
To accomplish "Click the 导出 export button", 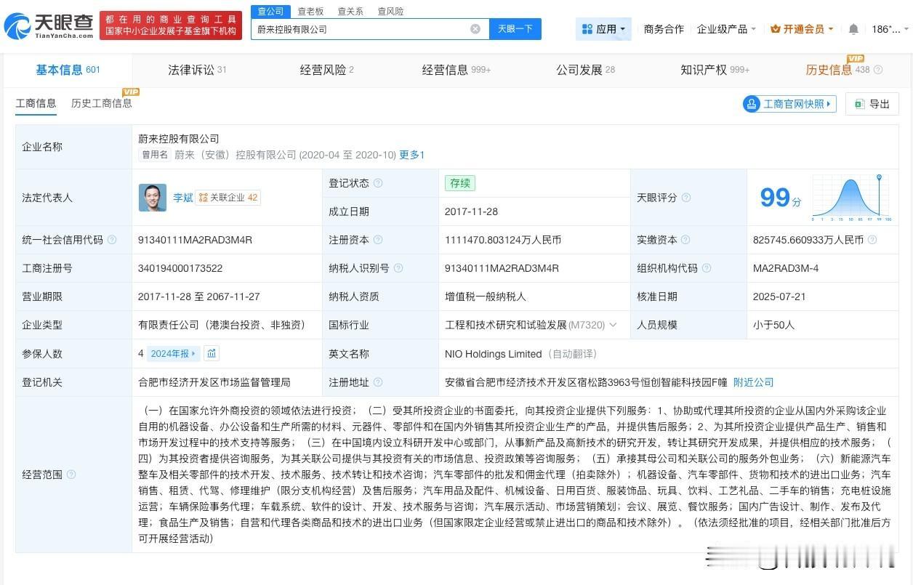I will coord(872,104).
